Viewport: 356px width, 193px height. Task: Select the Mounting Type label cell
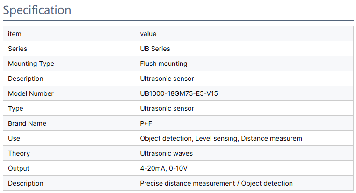[31, 64]
